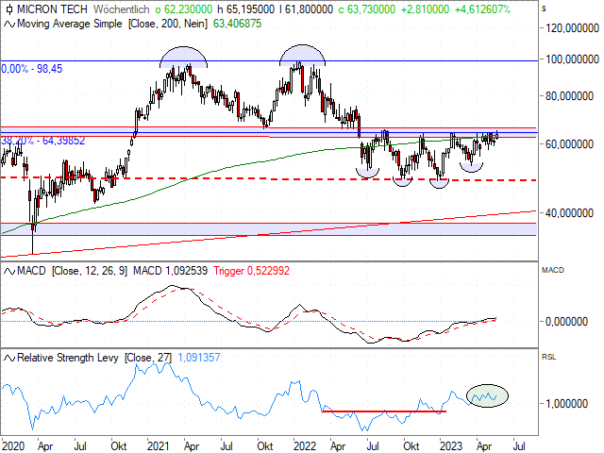
Task: Click the percent change +4,612607%
Action: pos(482,8)
